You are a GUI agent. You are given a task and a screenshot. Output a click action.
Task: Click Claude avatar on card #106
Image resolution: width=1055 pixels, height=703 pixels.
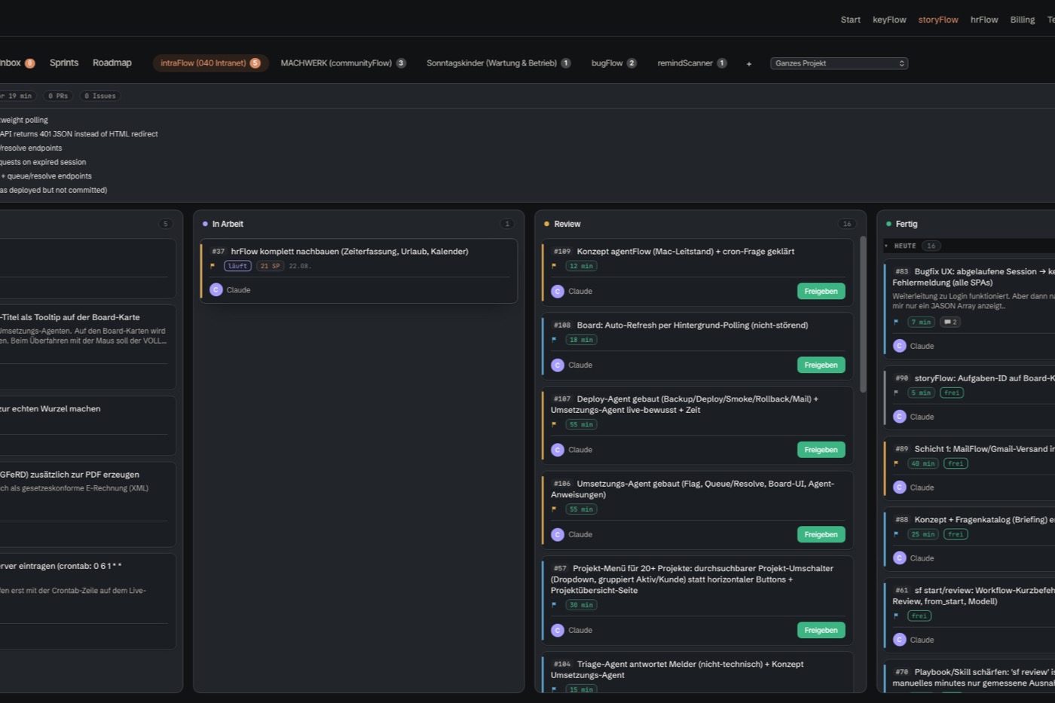[x=558, y=534]
